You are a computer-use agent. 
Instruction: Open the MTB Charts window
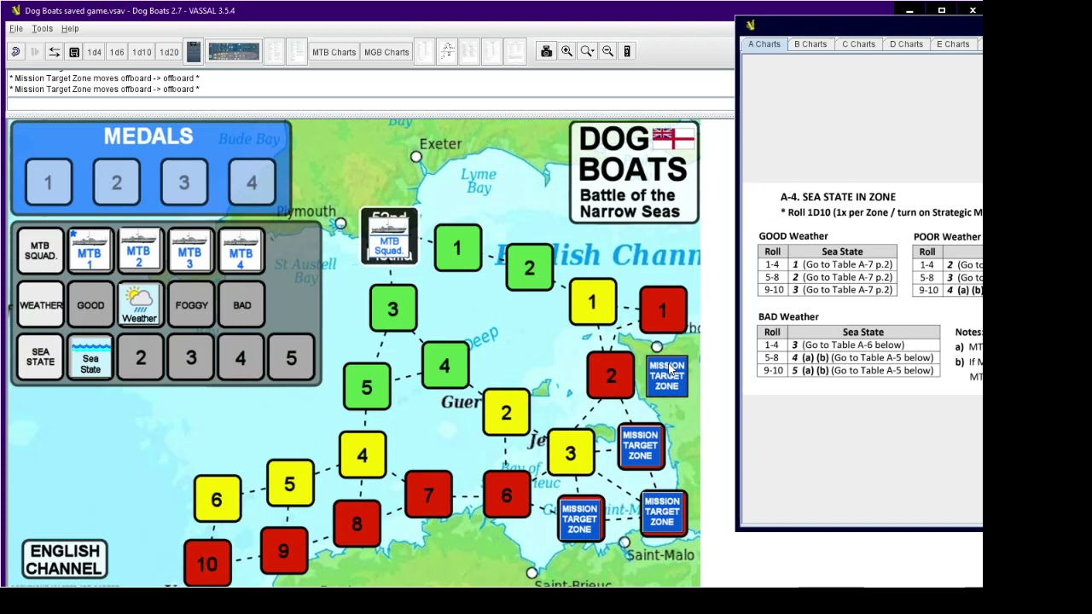coord(334,52)
